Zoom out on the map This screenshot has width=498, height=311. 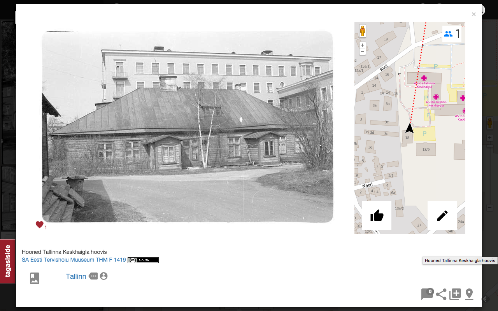tap(363, 52)
